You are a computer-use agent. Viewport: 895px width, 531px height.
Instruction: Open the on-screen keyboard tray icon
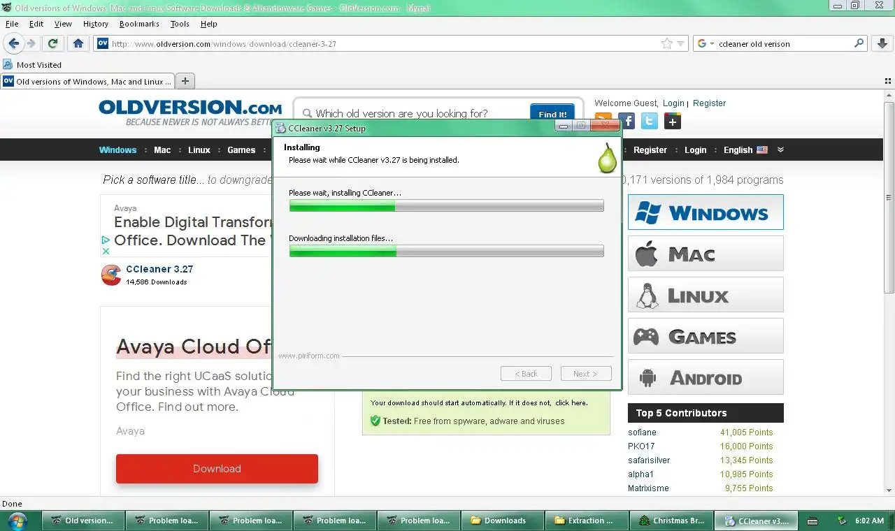coord(812,521)
